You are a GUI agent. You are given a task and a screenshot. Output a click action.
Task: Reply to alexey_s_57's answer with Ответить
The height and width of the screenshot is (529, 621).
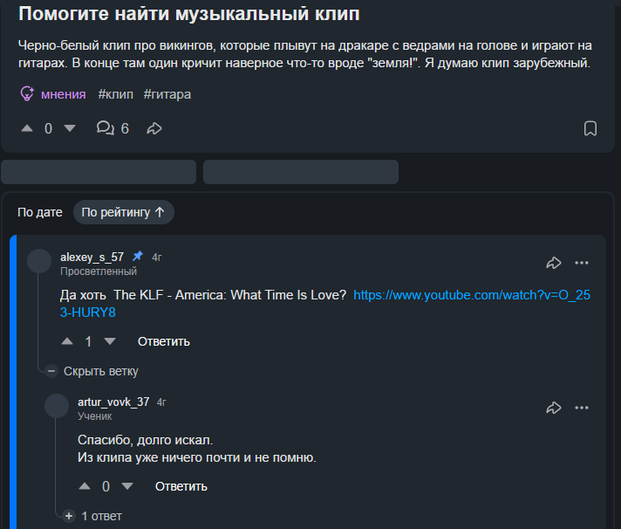(x=164, y=341)
